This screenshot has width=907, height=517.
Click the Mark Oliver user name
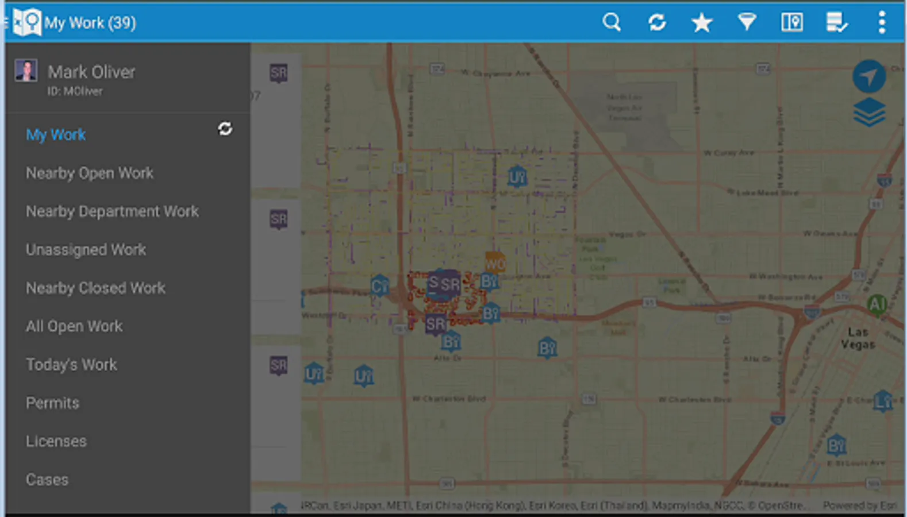click(x=91, y=72)
